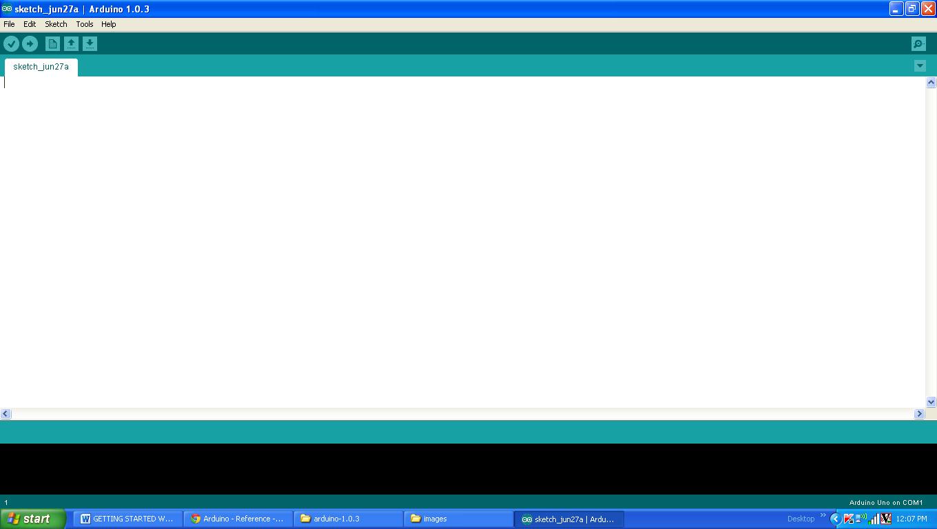Viewport: 937px width, 529px height.
Task: Click the signal strength bars tray icon
Action: (x=874, y=519)
